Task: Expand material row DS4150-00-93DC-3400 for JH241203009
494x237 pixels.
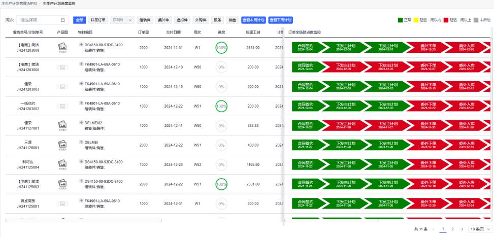Action: 81,45
